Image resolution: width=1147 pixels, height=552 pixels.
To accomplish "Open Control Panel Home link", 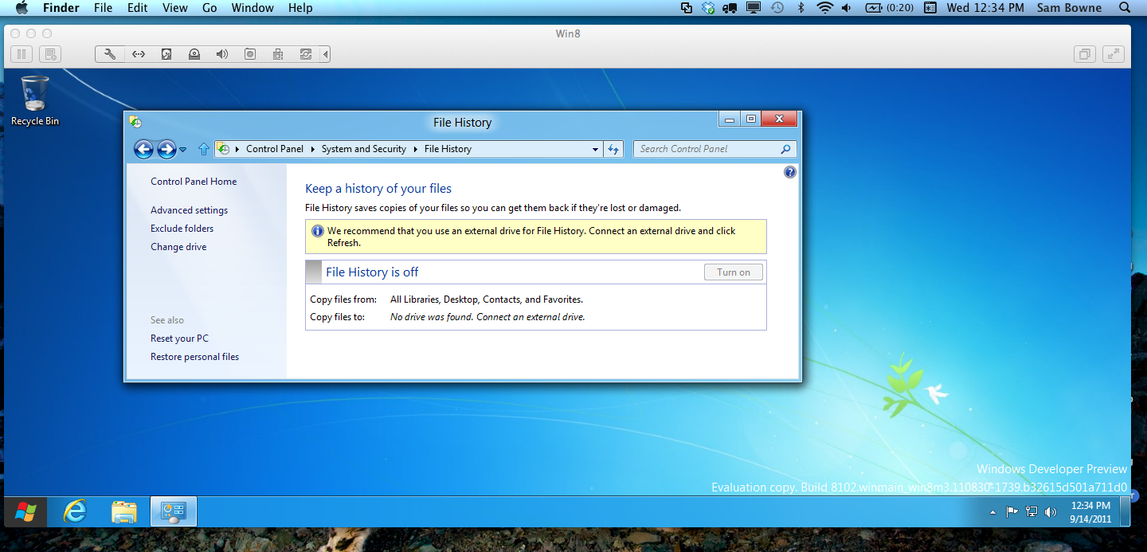I will 194,182.
